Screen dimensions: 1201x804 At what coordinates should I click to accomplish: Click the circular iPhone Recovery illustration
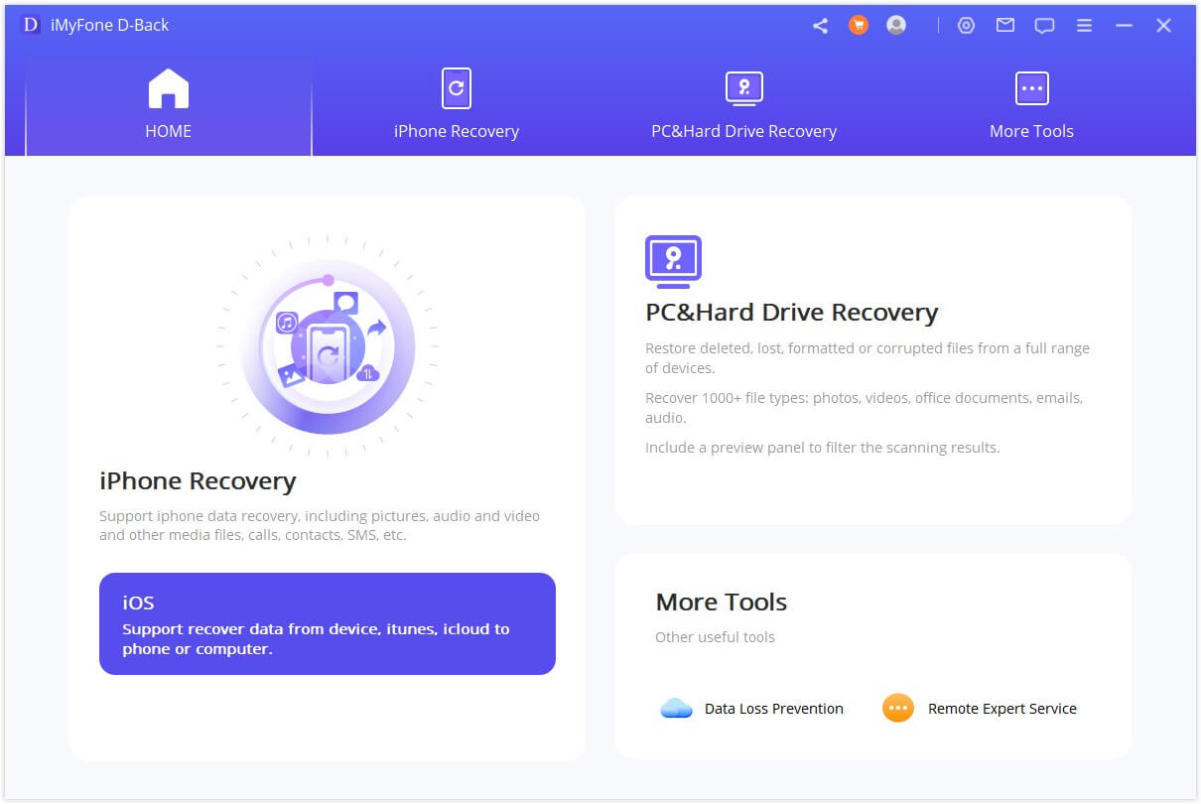coord(328,346)
